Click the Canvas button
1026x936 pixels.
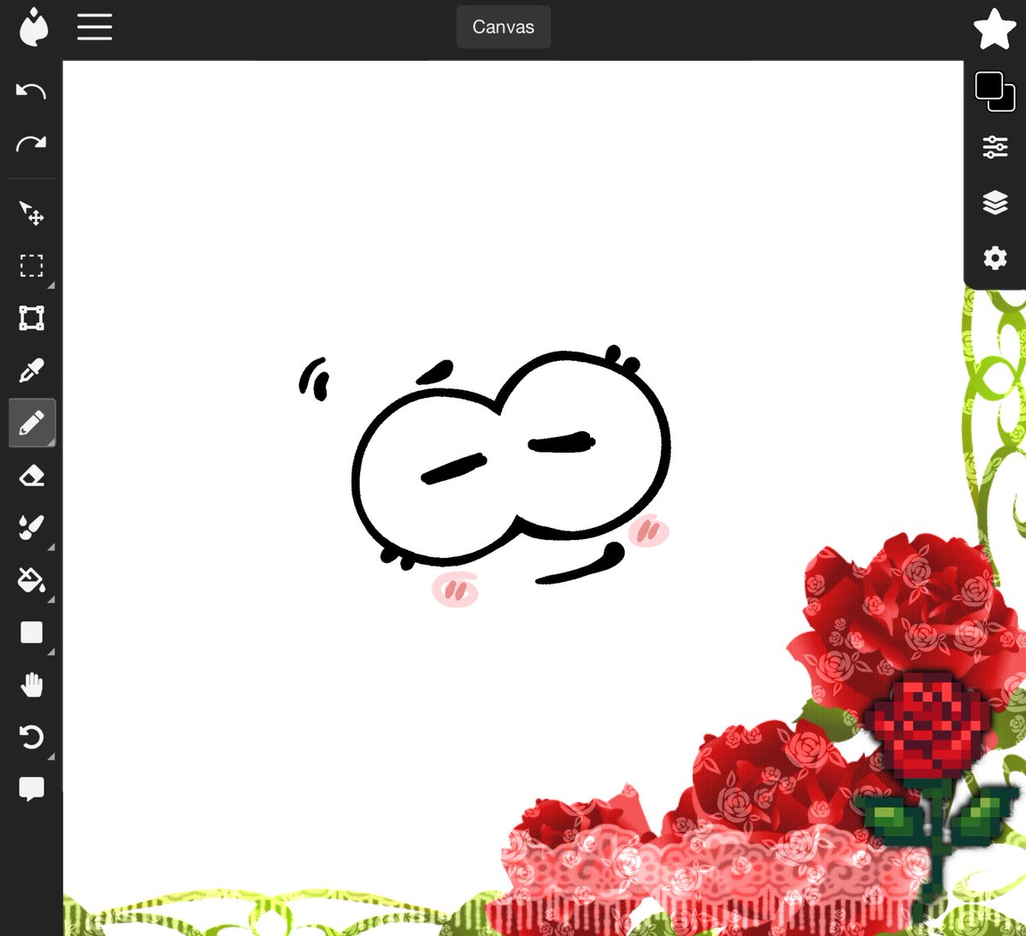click(x=504, y=27)
